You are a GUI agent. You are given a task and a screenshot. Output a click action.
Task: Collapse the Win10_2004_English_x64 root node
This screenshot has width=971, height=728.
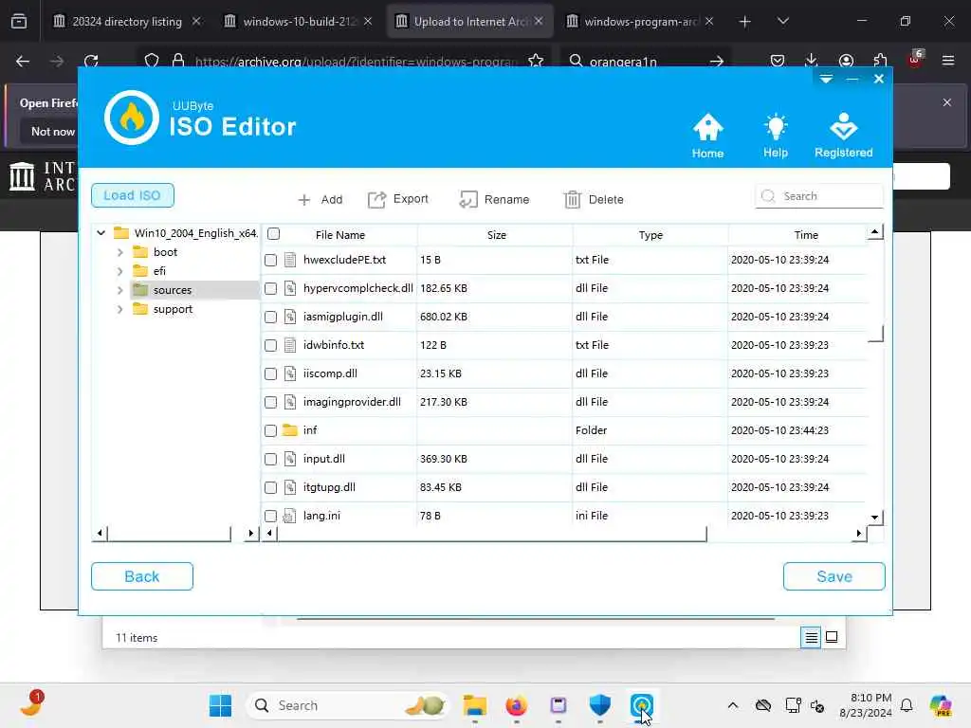pos(101,233)
